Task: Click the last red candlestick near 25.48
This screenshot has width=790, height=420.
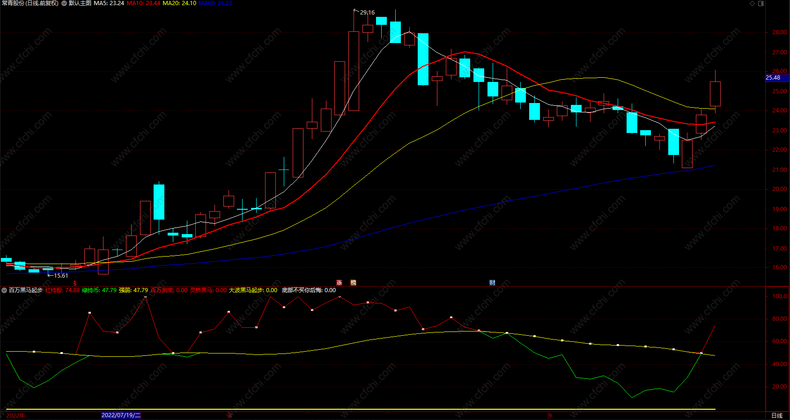Action: (715, 94)
